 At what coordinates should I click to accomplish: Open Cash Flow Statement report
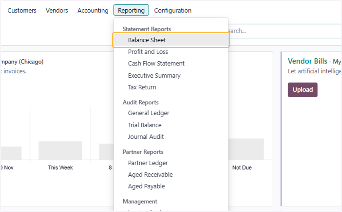tap(171, 63)
